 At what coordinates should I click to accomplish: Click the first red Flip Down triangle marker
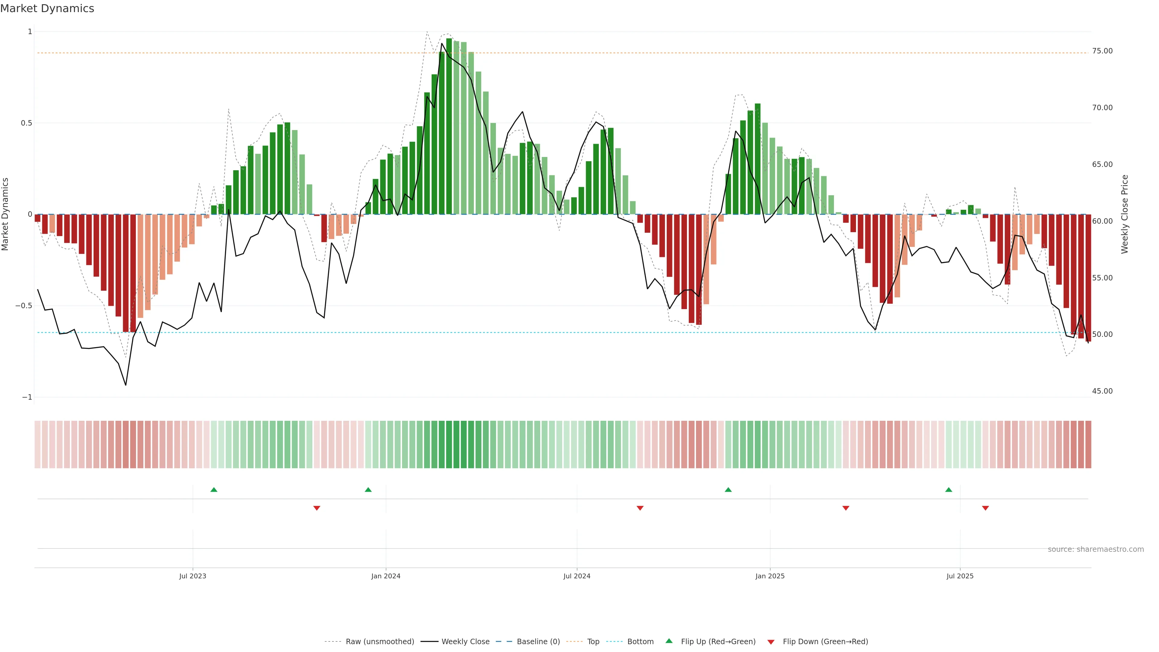317,508
